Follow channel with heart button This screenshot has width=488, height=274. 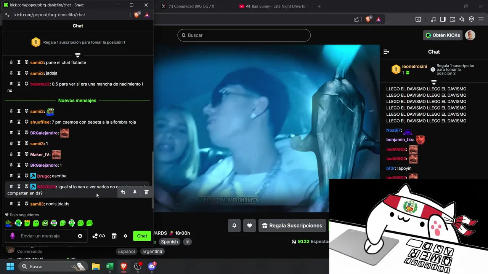[x=249, y=225]
